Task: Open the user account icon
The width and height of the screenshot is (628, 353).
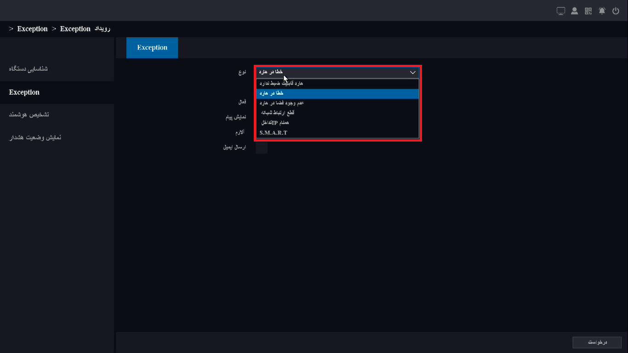Action: [575, 11]
